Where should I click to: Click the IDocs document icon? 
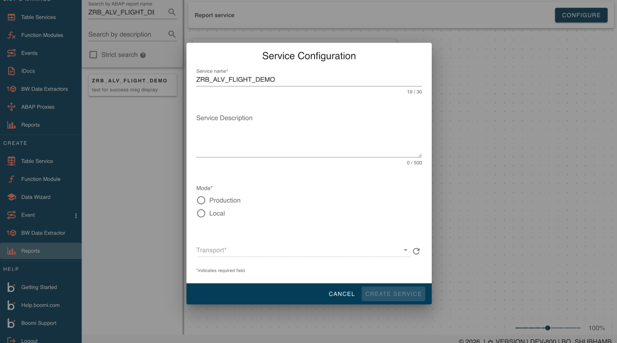click(x=11, y=71)
